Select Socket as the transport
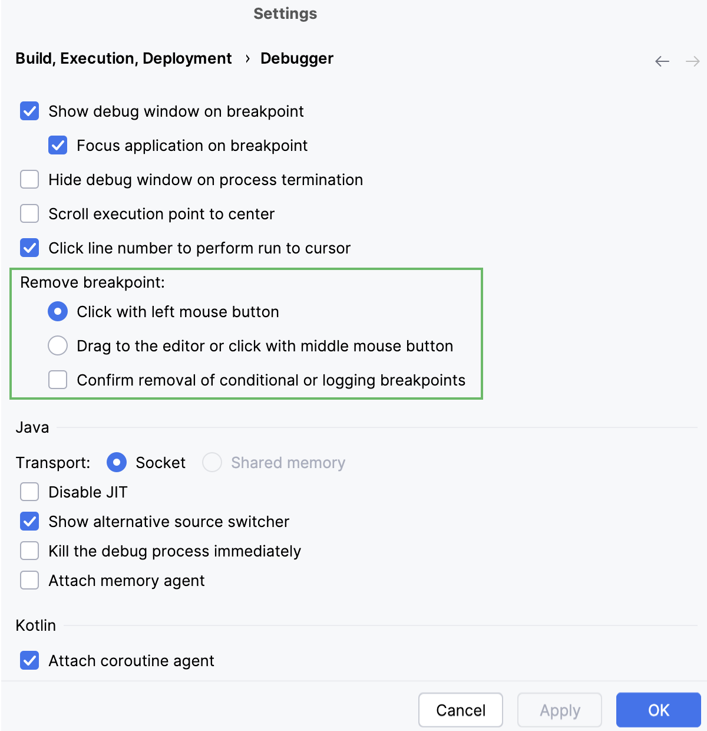The height and width of the screenshot is (731, 707). pos(116,462)
